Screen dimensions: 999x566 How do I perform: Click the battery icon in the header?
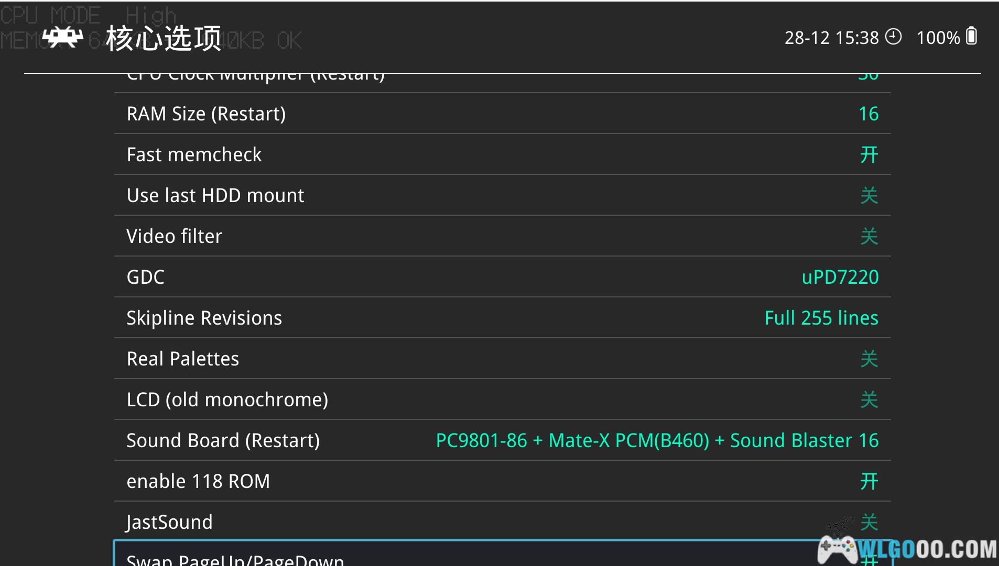971,37
